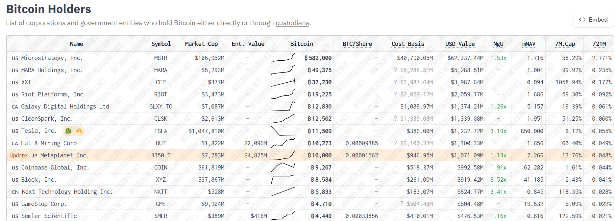This screenshot has width=615, height=221.
Task: Sort table by Market Cap column
Action: coord(201,44)
